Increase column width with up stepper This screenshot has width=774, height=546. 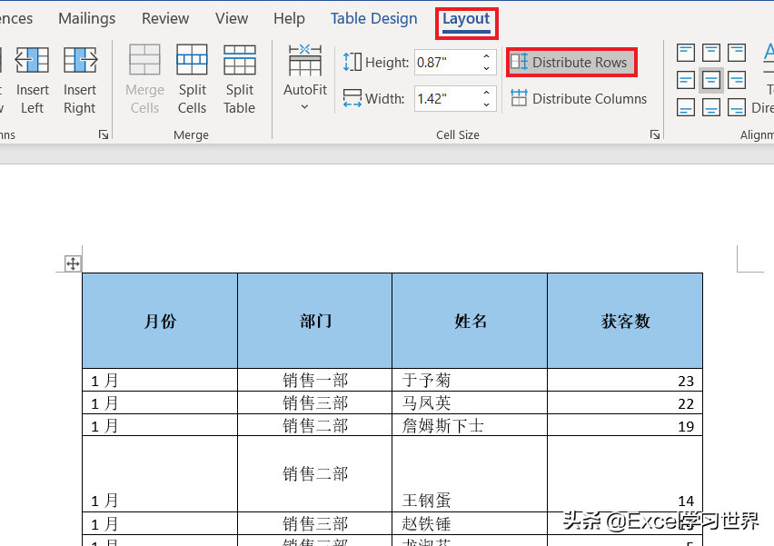coord(487,93)
